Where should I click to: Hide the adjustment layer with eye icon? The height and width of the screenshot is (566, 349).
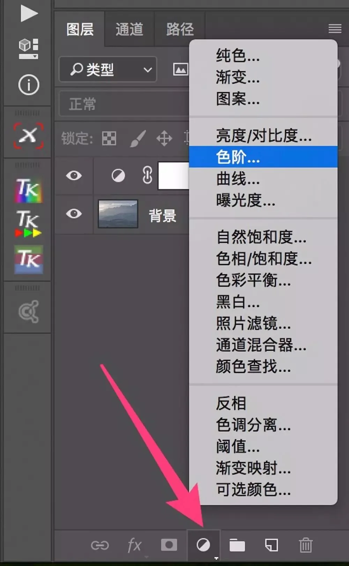(74, 175)
